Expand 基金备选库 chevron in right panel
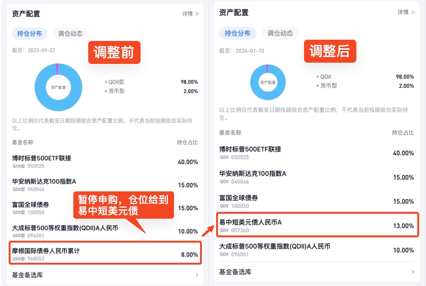The width and height of the screenshot is (426, 286). [x=413, y=272]
